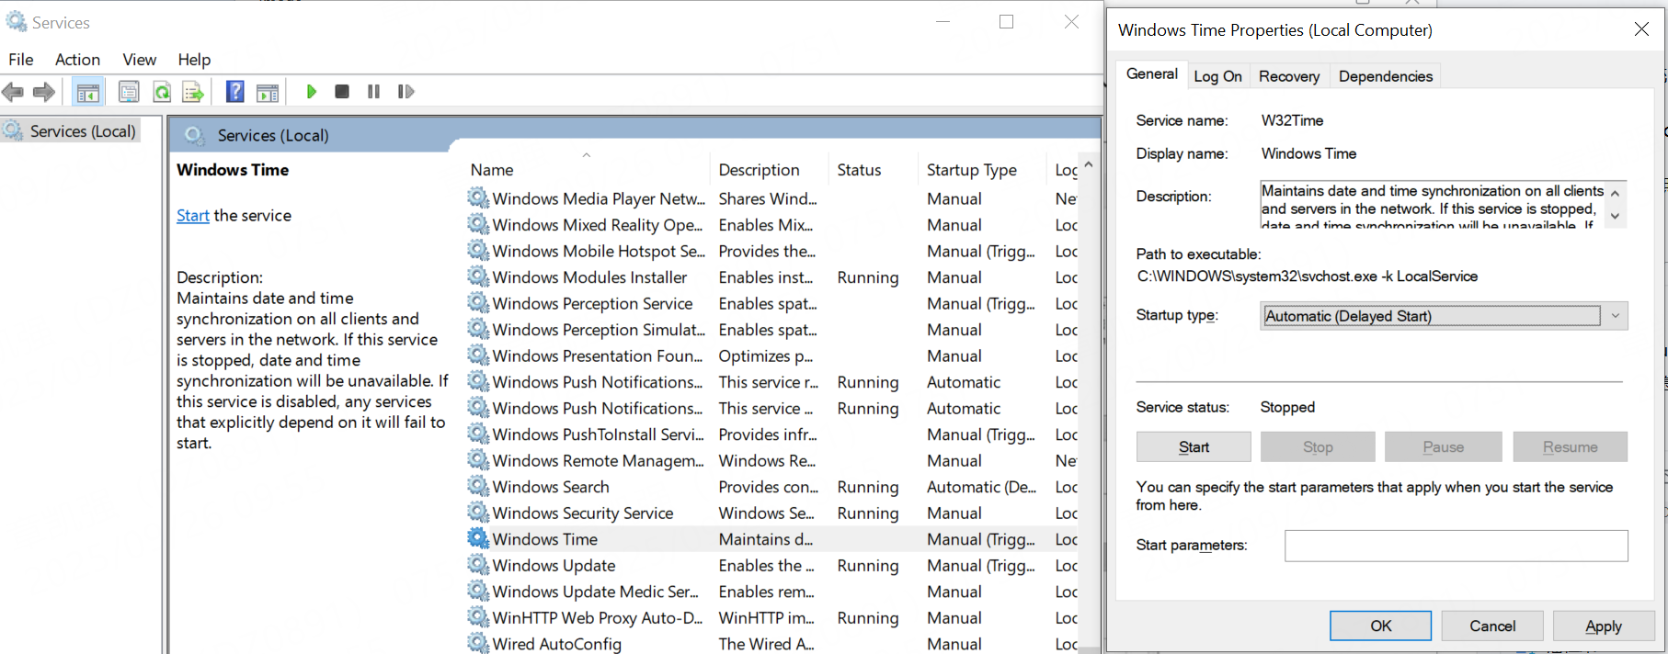Open the Action menu

tap(77, 60)
